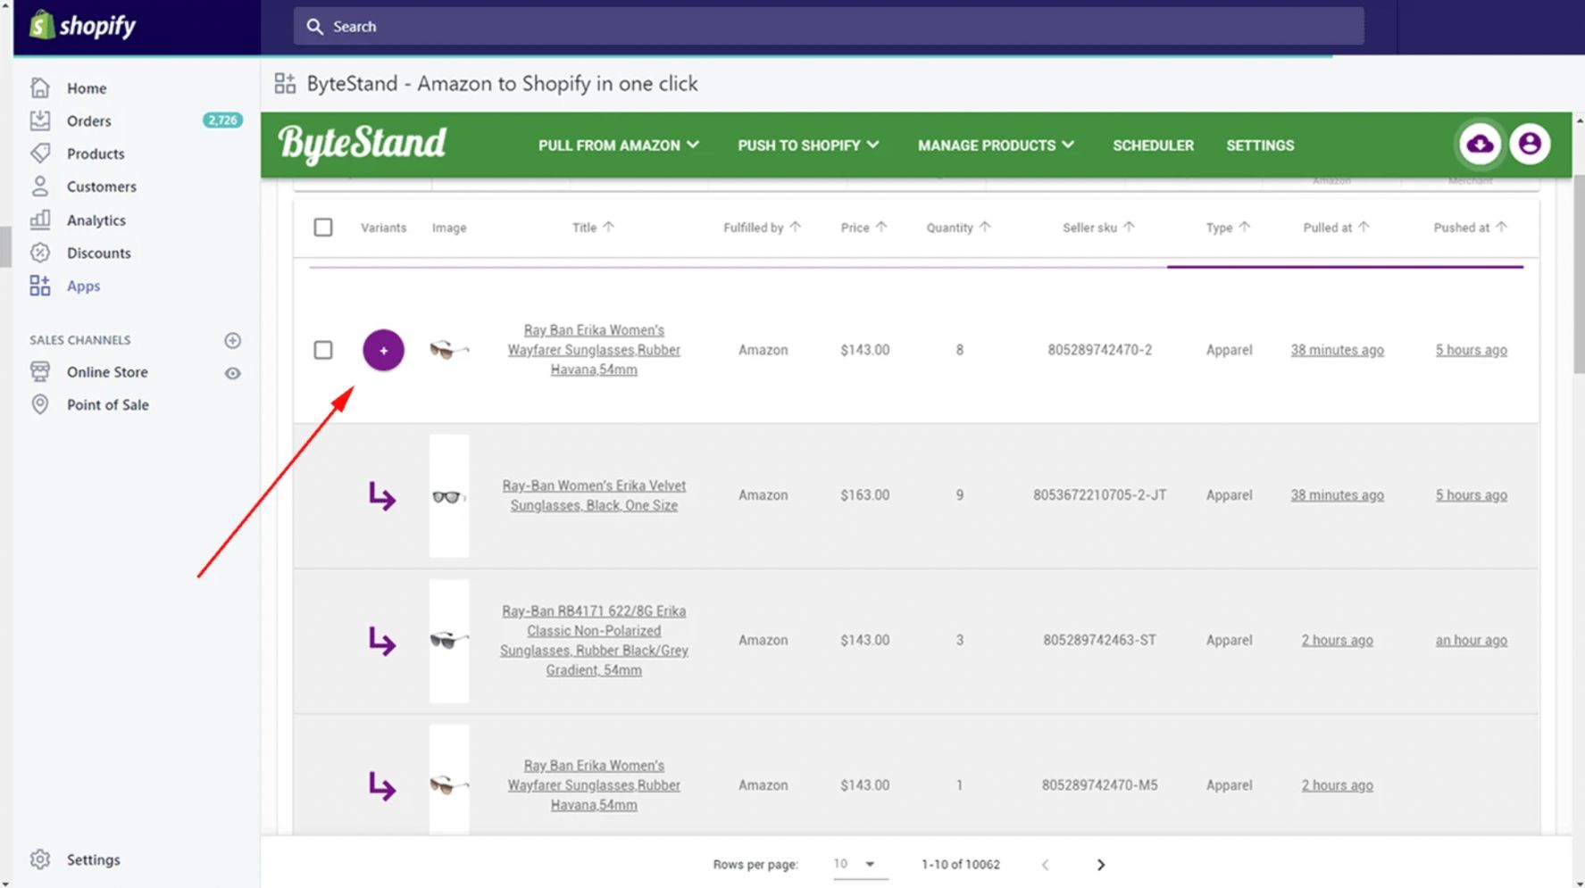Viewport: 1585px width, 888px height.
Task: Click price $163.00 cell
Action: pos(864,495)
